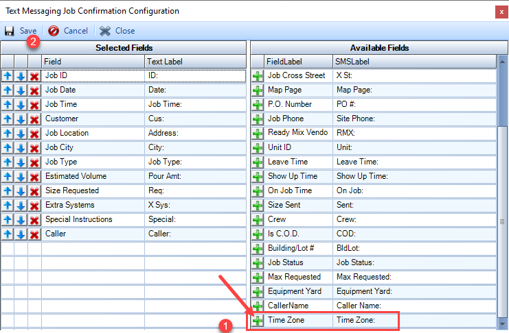This screenshot has width=509, height=333.
Task: Select the 'Time Zone:' SMS label cell
Action: (414, 321)
